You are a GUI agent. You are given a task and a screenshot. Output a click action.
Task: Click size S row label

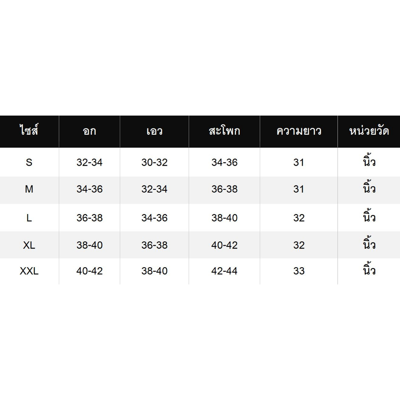pyautogui.click(x=29, y=162)
